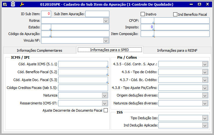Expand the Tipo de Crédito dropdown
This screenshot has width=214, height=135.
click(x=205, y=72)
